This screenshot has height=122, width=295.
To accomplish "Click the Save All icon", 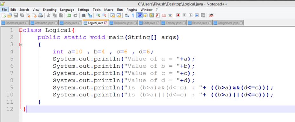I will (x=22, y=15).
